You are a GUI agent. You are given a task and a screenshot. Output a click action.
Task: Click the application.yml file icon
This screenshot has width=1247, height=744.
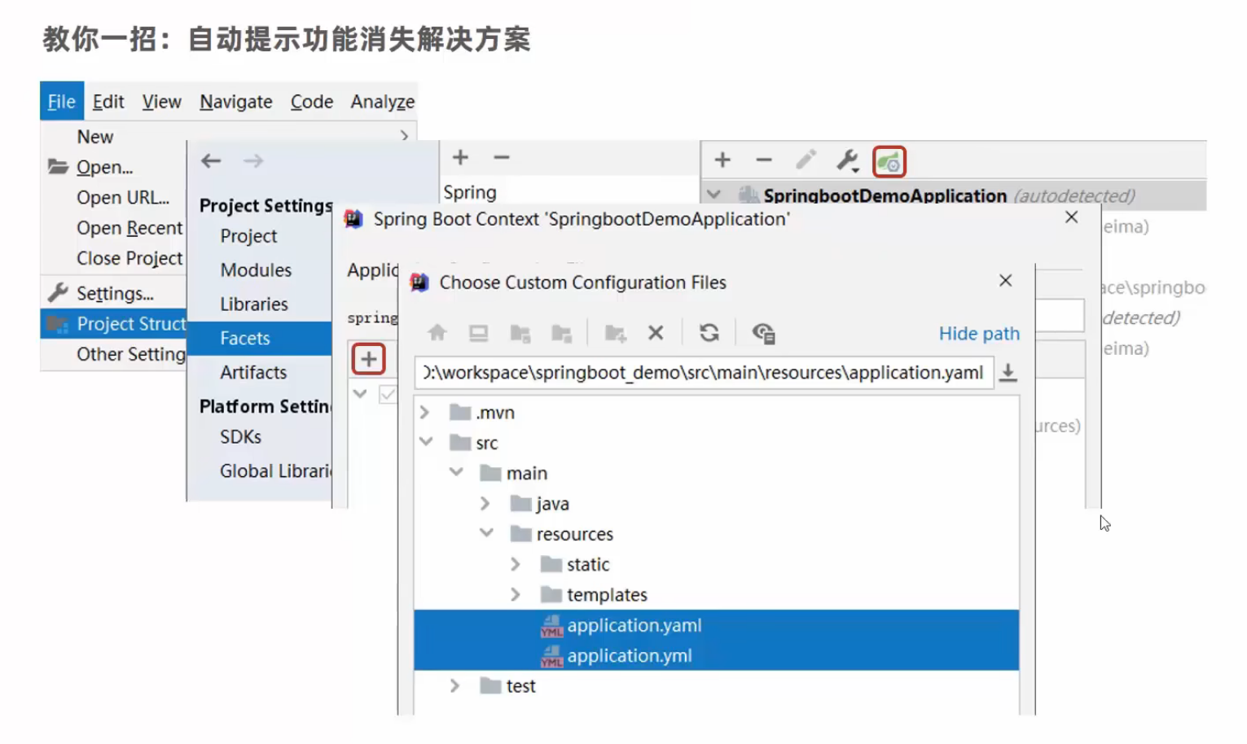(551, 656)
